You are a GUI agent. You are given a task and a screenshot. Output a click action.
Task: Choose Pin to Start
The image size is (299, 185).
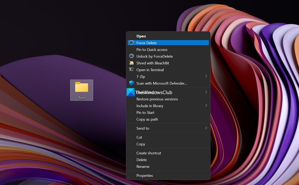(x=168, y=112)
